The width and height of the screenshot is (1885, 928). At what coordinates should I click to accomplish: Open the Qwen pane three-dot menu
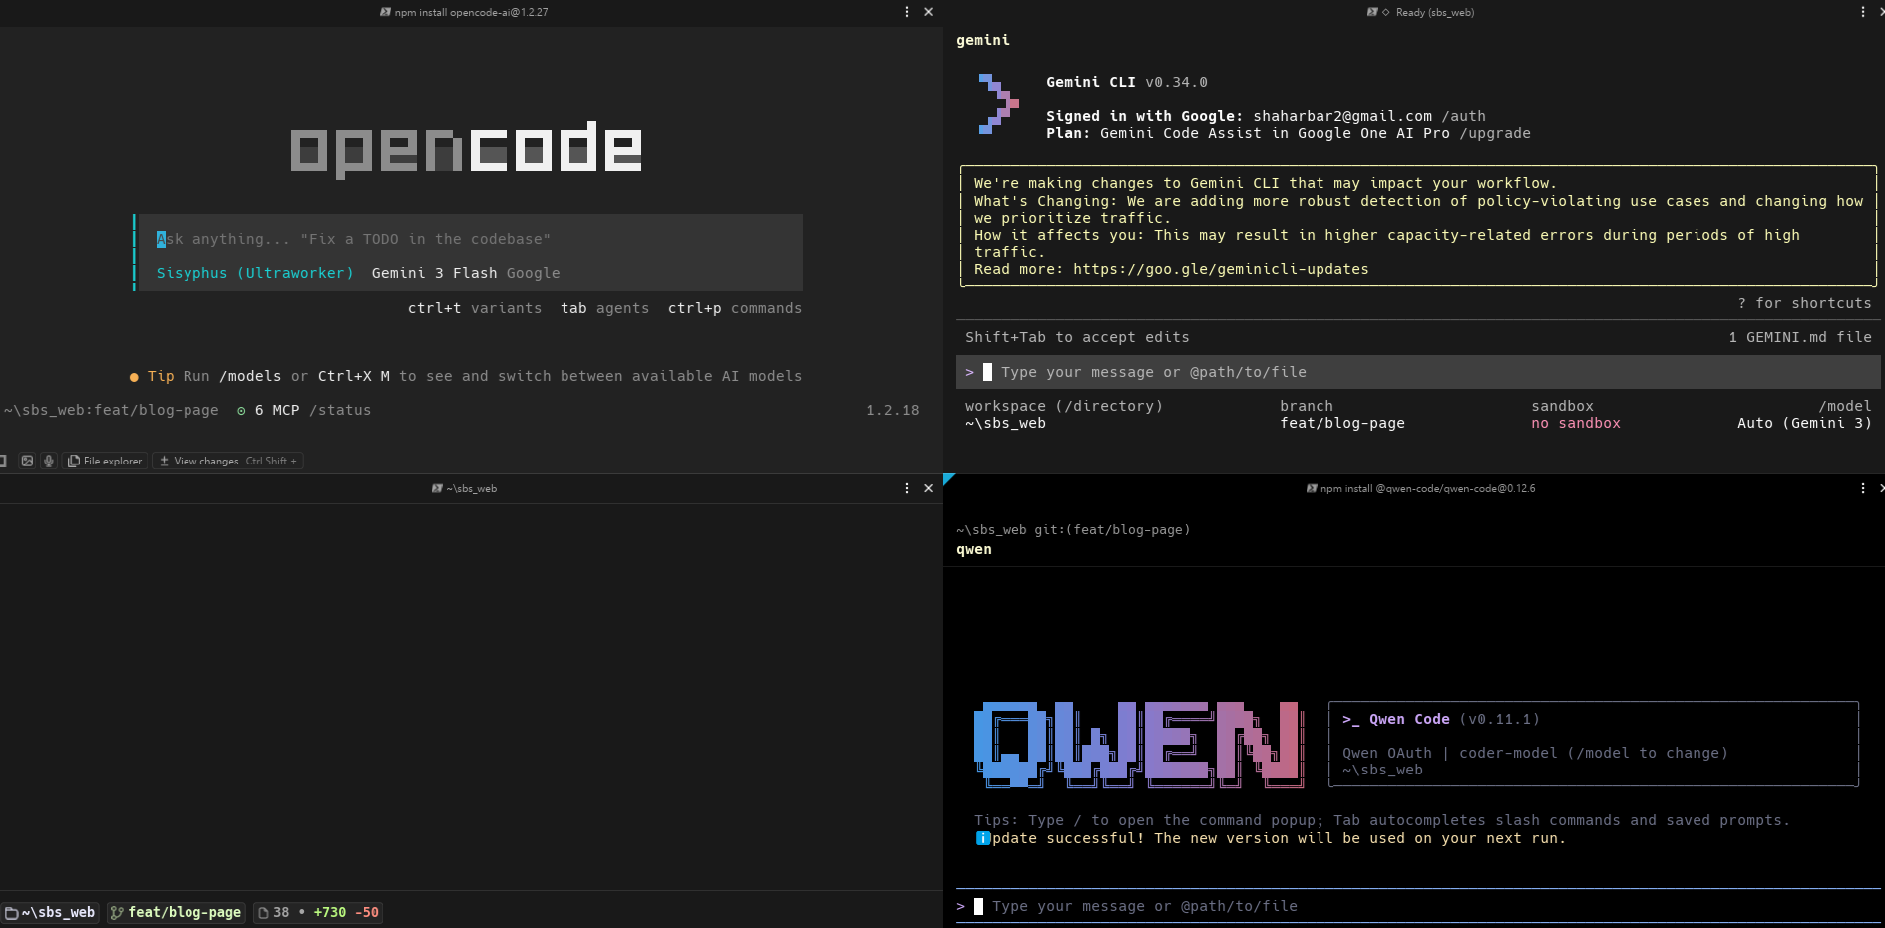(1862, 488)
